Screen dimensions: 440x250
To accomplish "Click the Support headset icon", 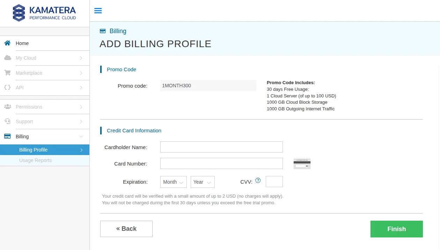I will coord(7,121).
